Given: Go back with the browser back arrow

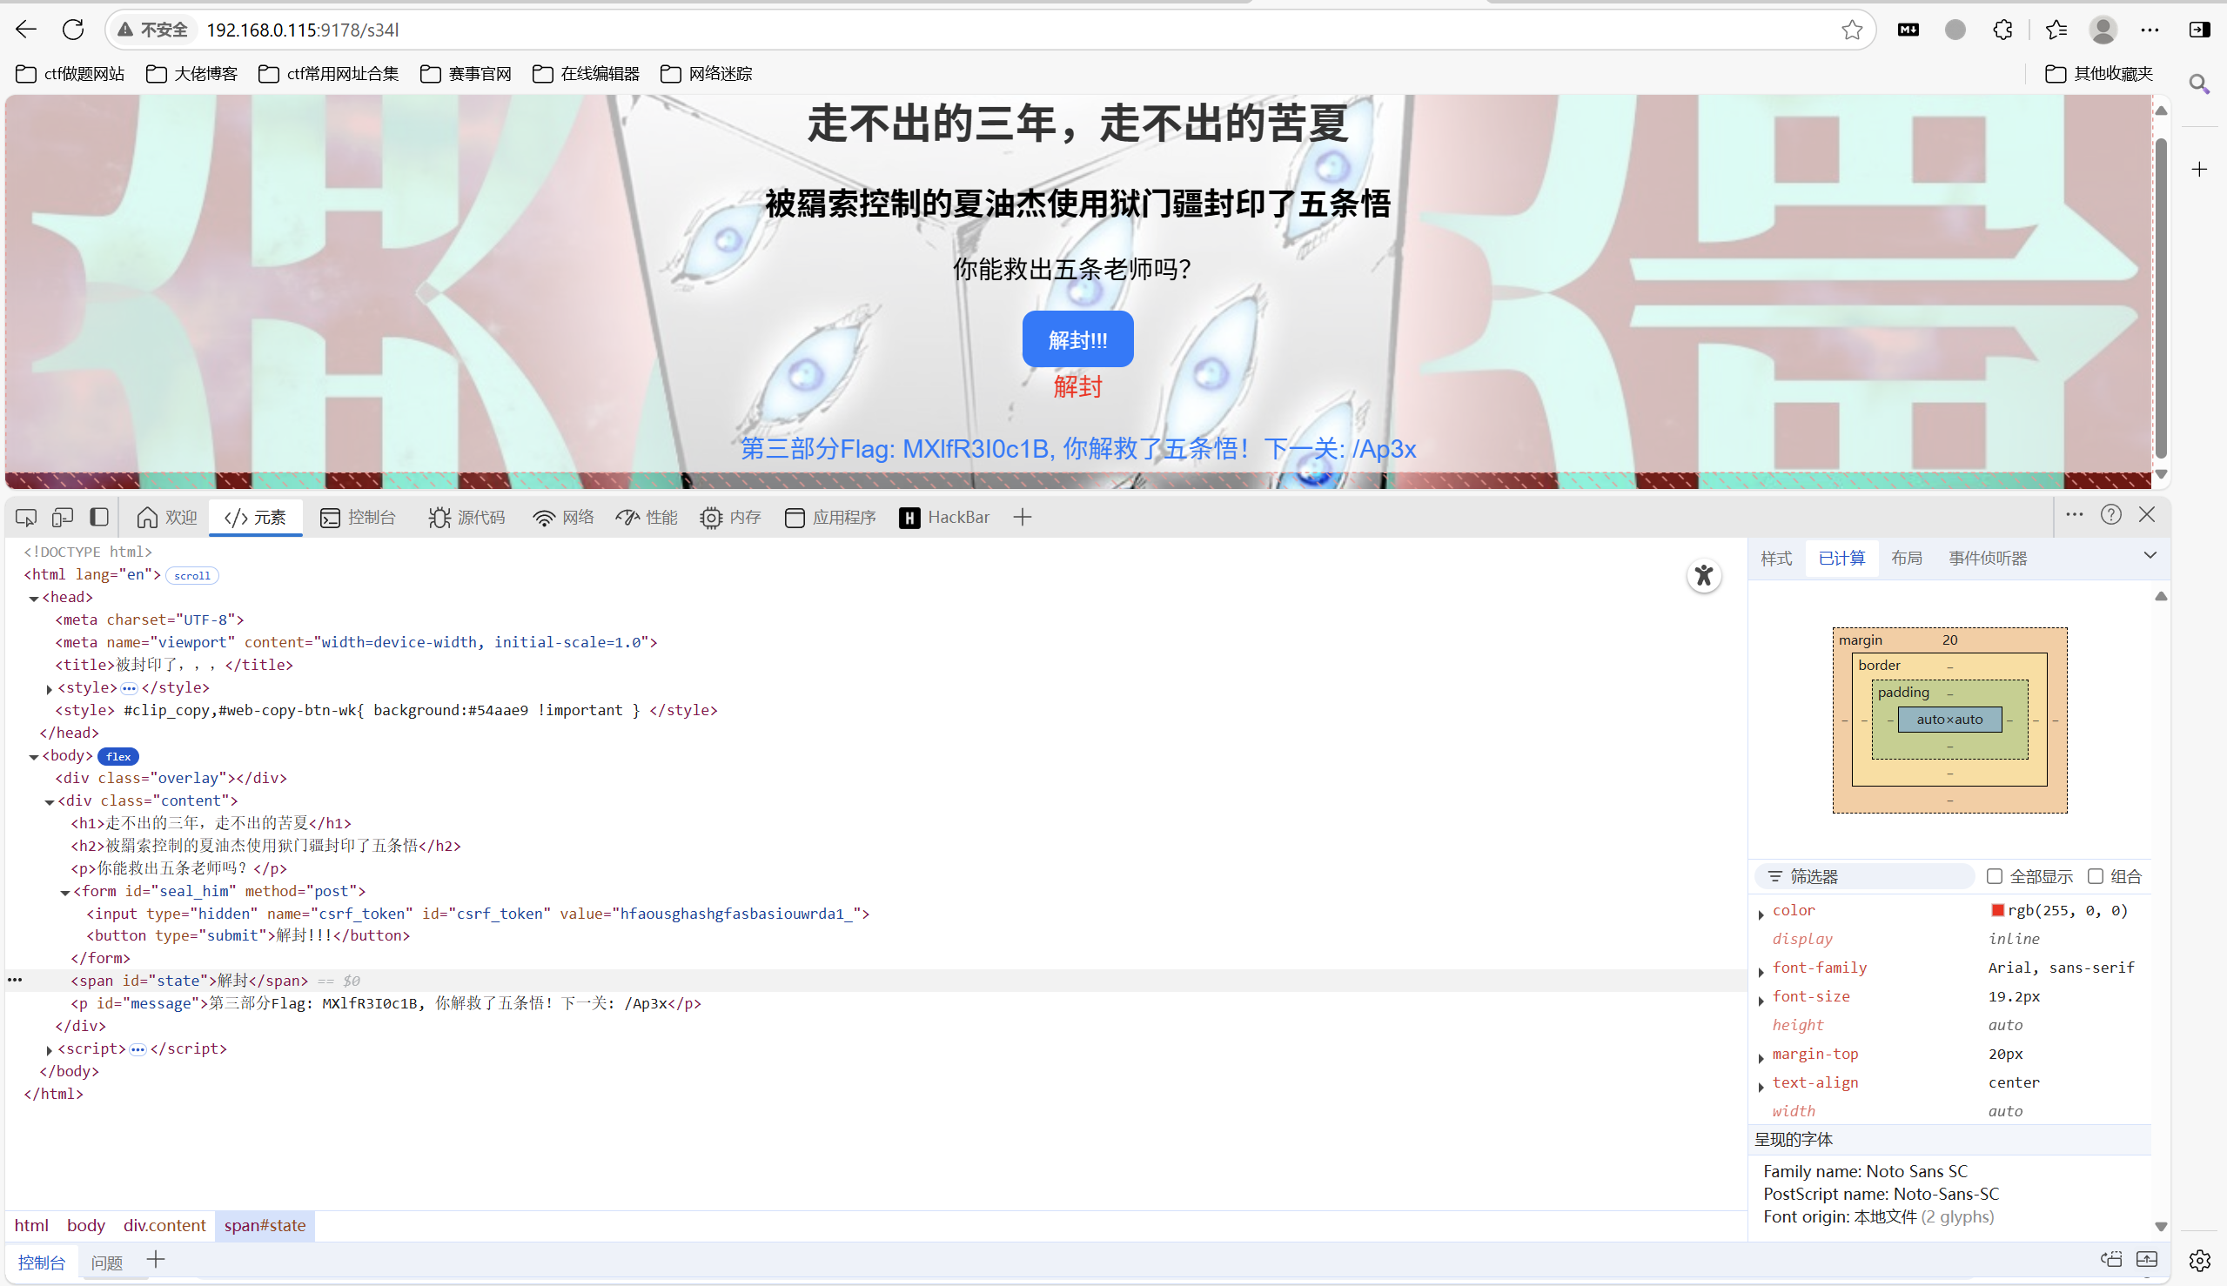Looking at the screenshot, I should click(x=25, y=30).
